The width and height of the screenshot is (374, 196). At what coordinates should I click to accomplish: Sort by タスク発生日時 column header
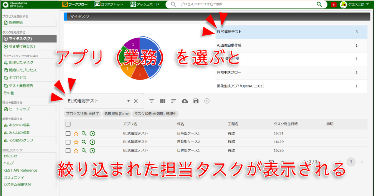tap(285, 124)
